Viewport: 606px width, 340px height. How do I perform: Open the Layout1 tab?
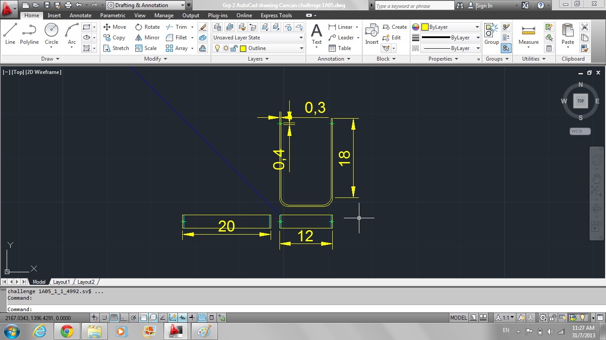[61, 282]
